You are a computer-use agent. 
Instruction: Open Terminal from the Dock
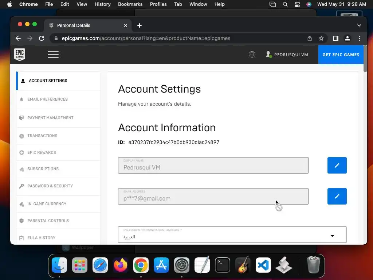[223, 265]
